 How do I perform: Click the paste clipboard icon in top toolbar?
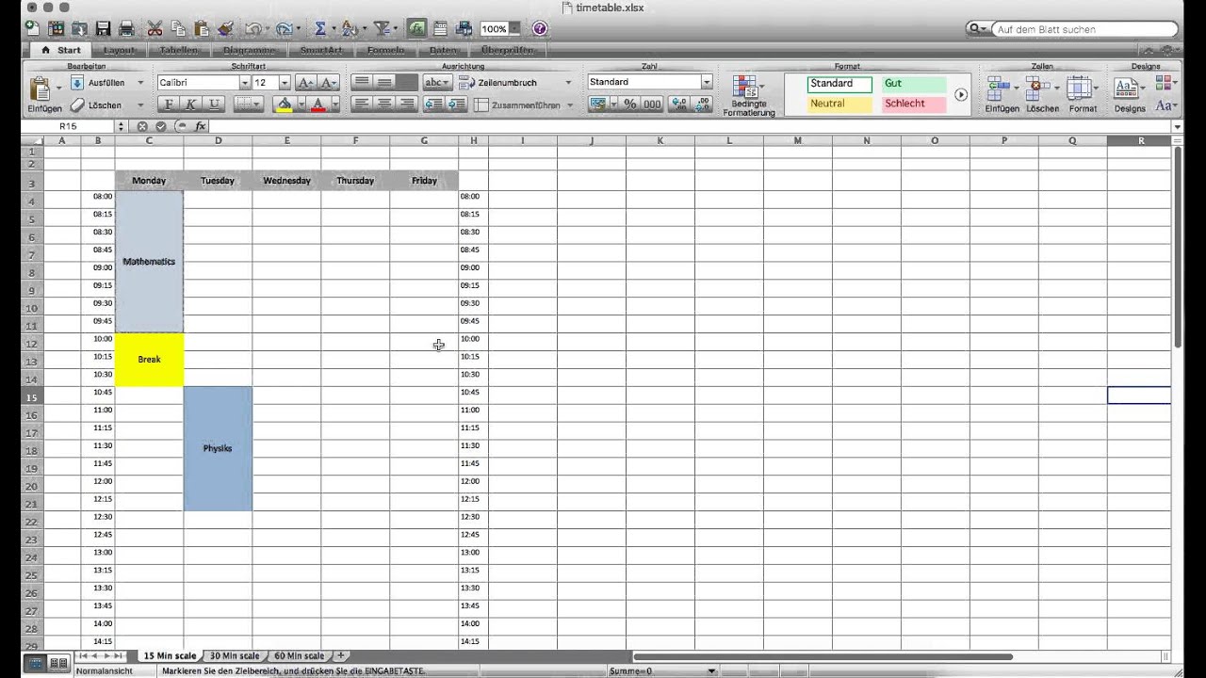click(x=201, y=29)
